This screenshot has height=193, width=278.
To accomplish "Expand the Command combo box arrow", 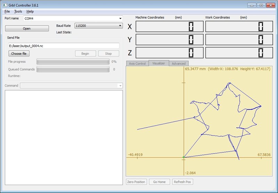I will coord(120,86).
